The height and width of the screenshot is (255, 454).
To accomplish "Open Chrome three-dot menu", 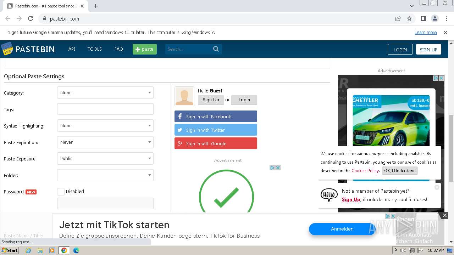I will click(x=446, y=18).
